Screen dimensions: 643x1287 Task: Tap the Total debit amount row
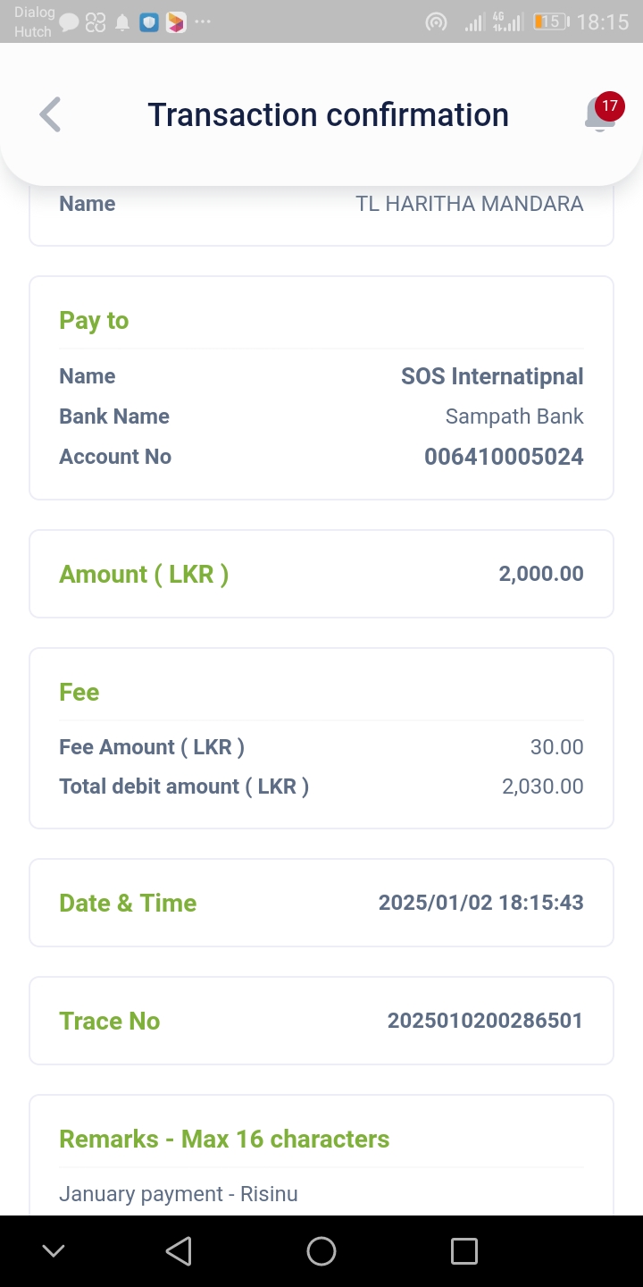[321, 786]
